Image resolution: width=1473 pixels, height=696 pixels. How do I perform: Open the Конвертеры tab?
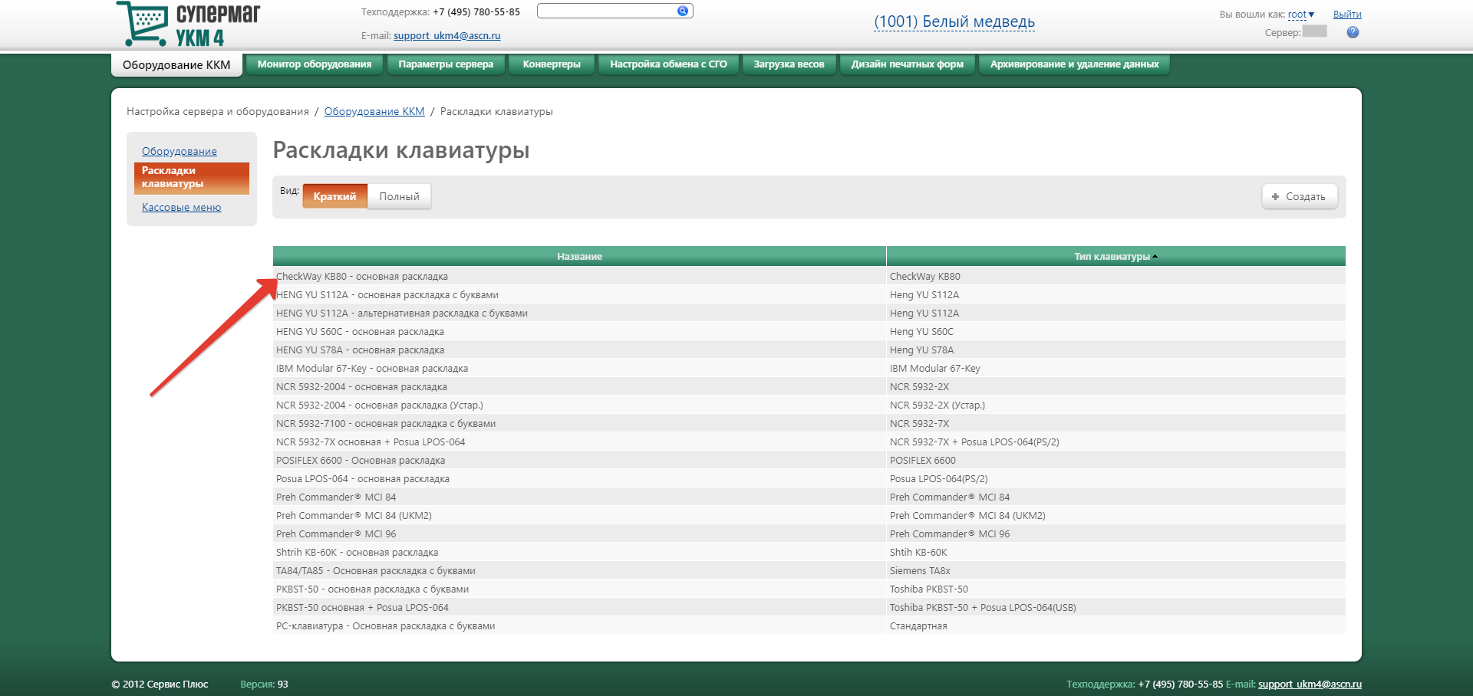coord(552,64)
